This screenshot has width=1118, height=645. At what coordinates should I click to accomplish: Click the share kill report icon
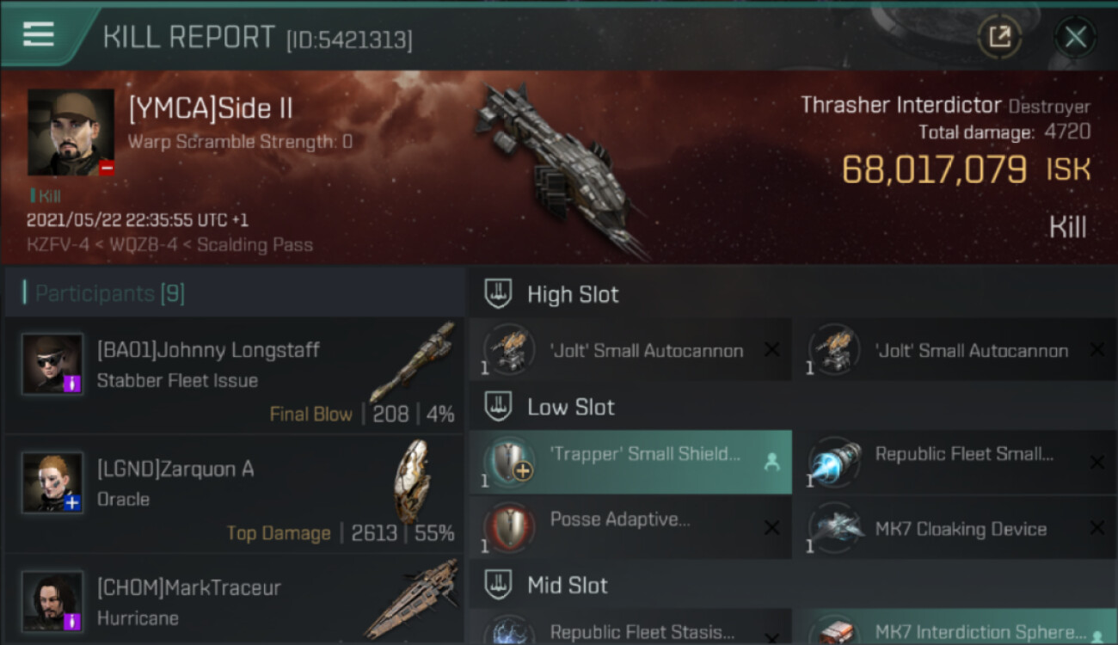click(999, 37)
